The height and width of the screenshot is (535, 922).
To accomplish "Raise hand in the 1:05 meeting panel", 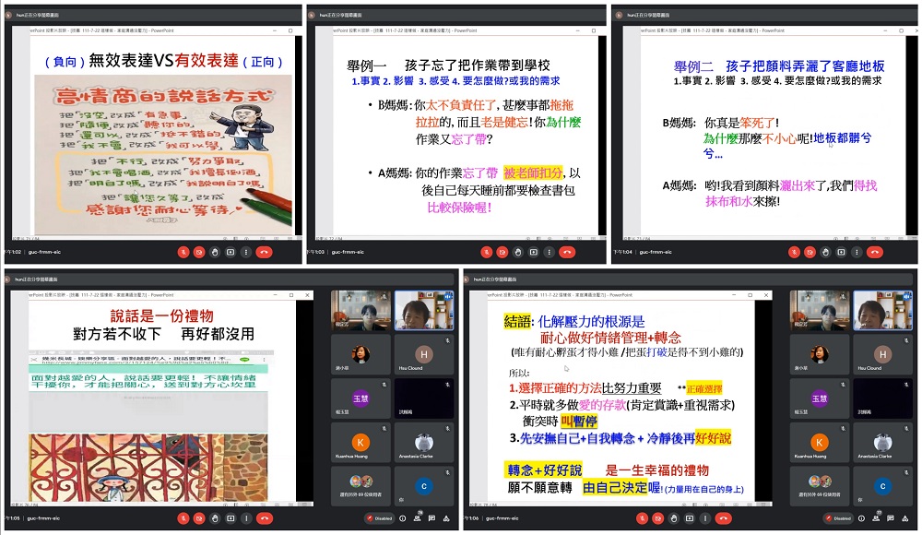I will tap(215, 518).
